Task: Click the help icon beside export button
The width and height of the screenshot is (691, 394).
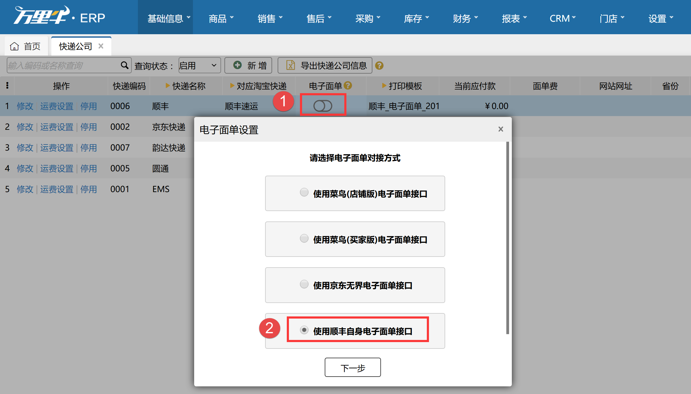Action: tap(379, 66)
